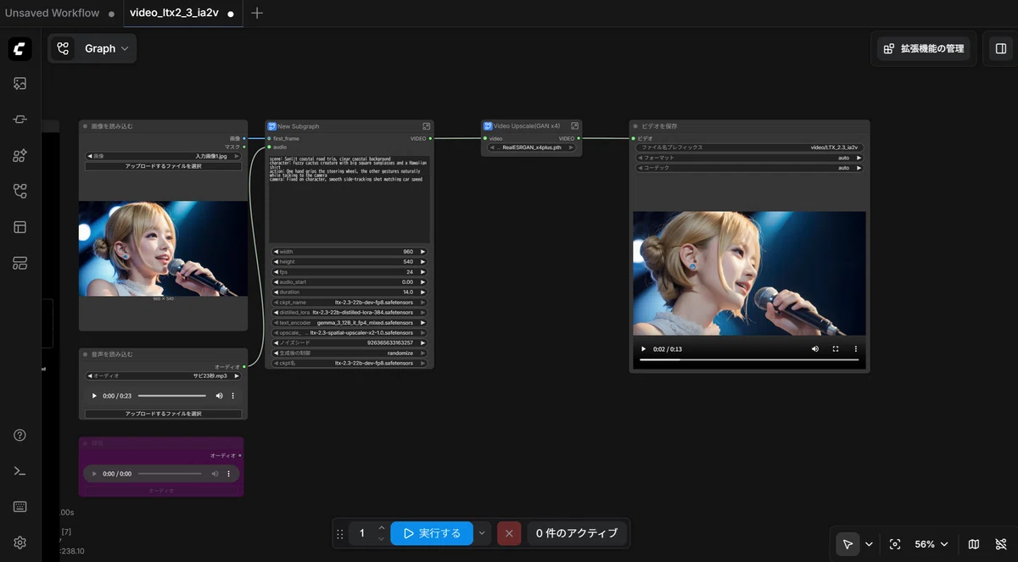Toggle the console terminal icon

[x=20, y=471]
